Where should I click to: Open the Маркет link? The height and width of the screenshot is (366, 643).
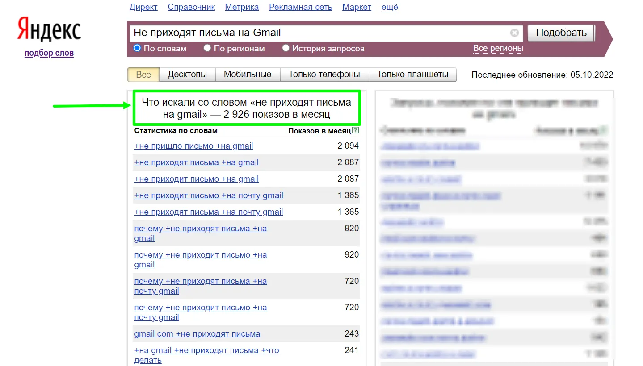tap(357, 7)
